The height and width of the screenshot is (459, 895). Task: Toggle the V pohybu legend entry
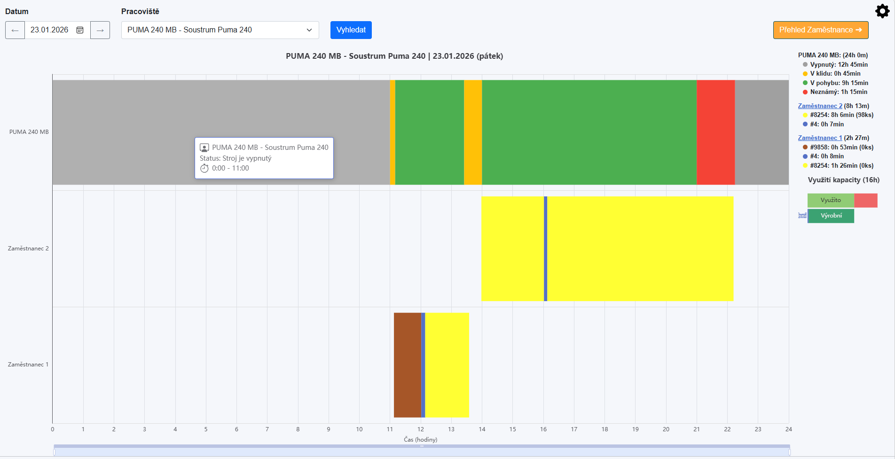pyautogui.click(x=839, y=83)
